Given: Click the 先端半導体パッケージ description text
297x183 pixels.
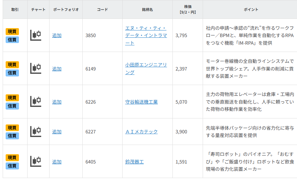Looking at the screenshot, I should [249, 132].
